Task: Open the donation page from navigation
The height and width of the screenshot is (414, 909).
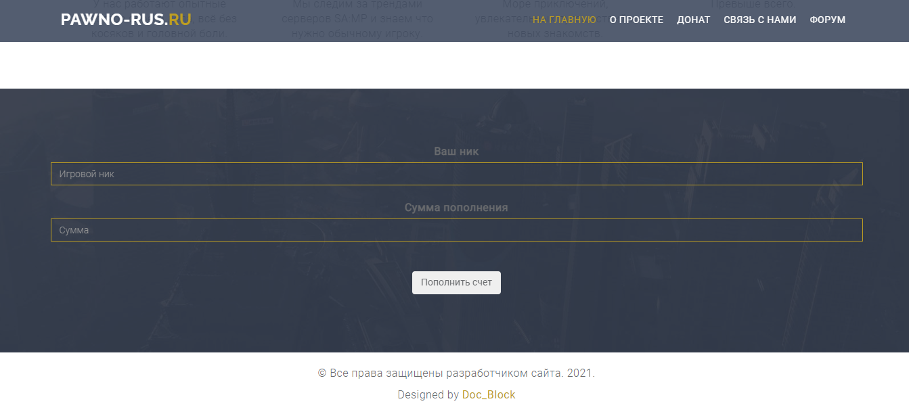Action: [x=694, y=20]
